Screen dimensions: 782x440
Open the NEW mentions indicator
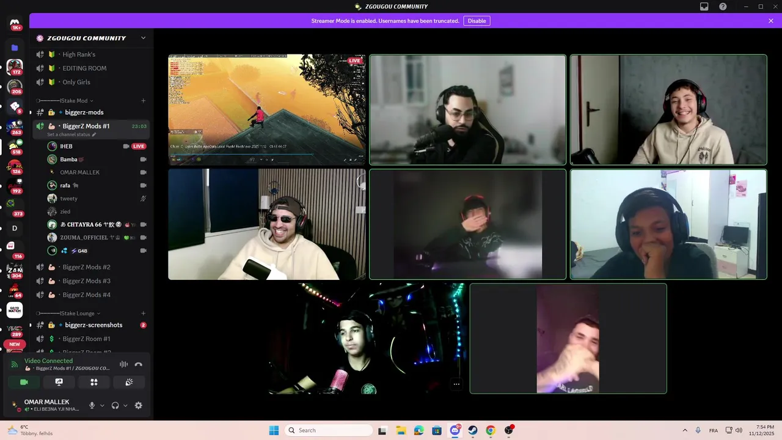click(15, 344)
